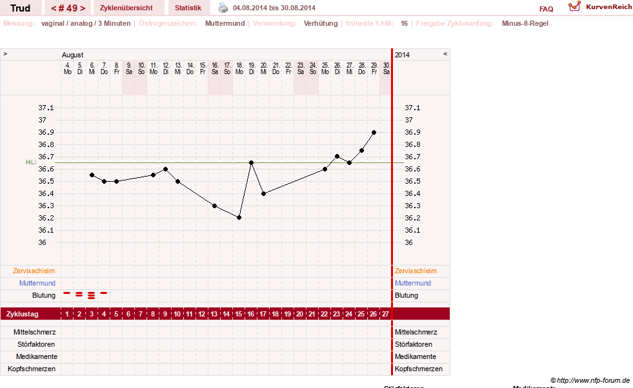This screenshot has width=633, height=388.
Task: Click the Muttermund setting in the header
Action: point(225,23)
